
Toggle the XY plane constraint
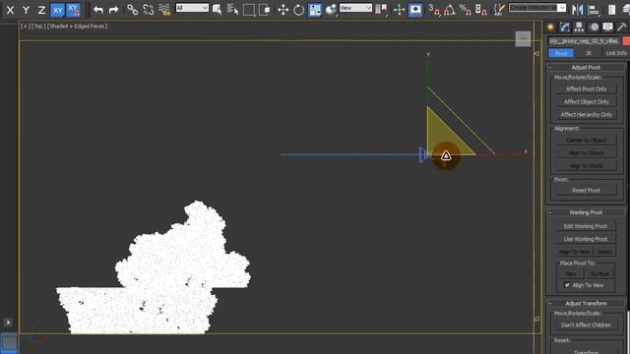point(57,10)
